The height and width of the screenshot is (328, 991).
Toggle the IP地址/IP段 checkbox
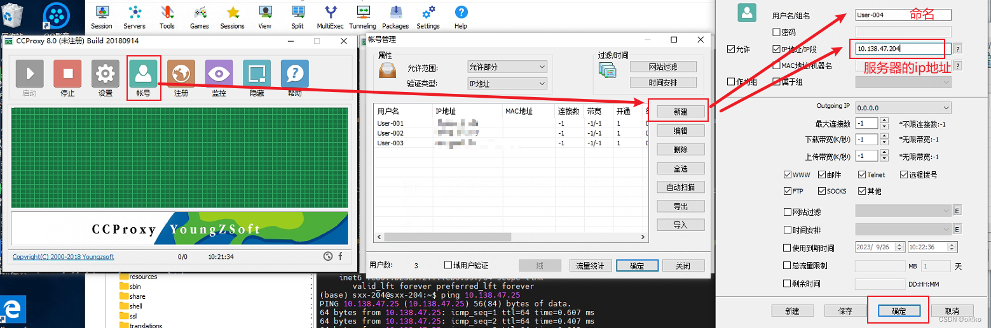[x=776, y=49]
